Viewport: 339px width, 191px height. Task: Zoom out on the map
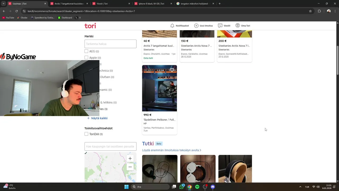tap(130, 167)
